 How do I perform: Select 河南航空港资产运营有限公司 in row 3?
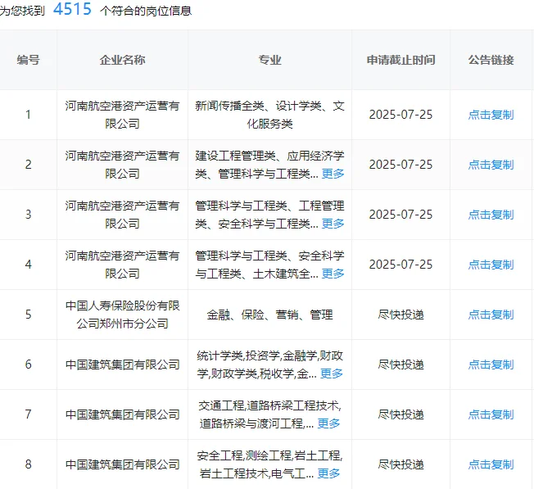tap(122, 215)
